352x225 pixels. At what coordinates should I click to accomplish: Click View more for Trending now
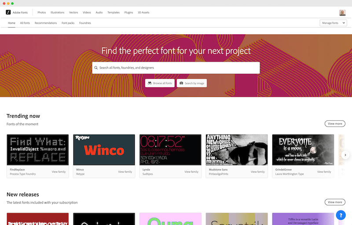tap(335, 124)
